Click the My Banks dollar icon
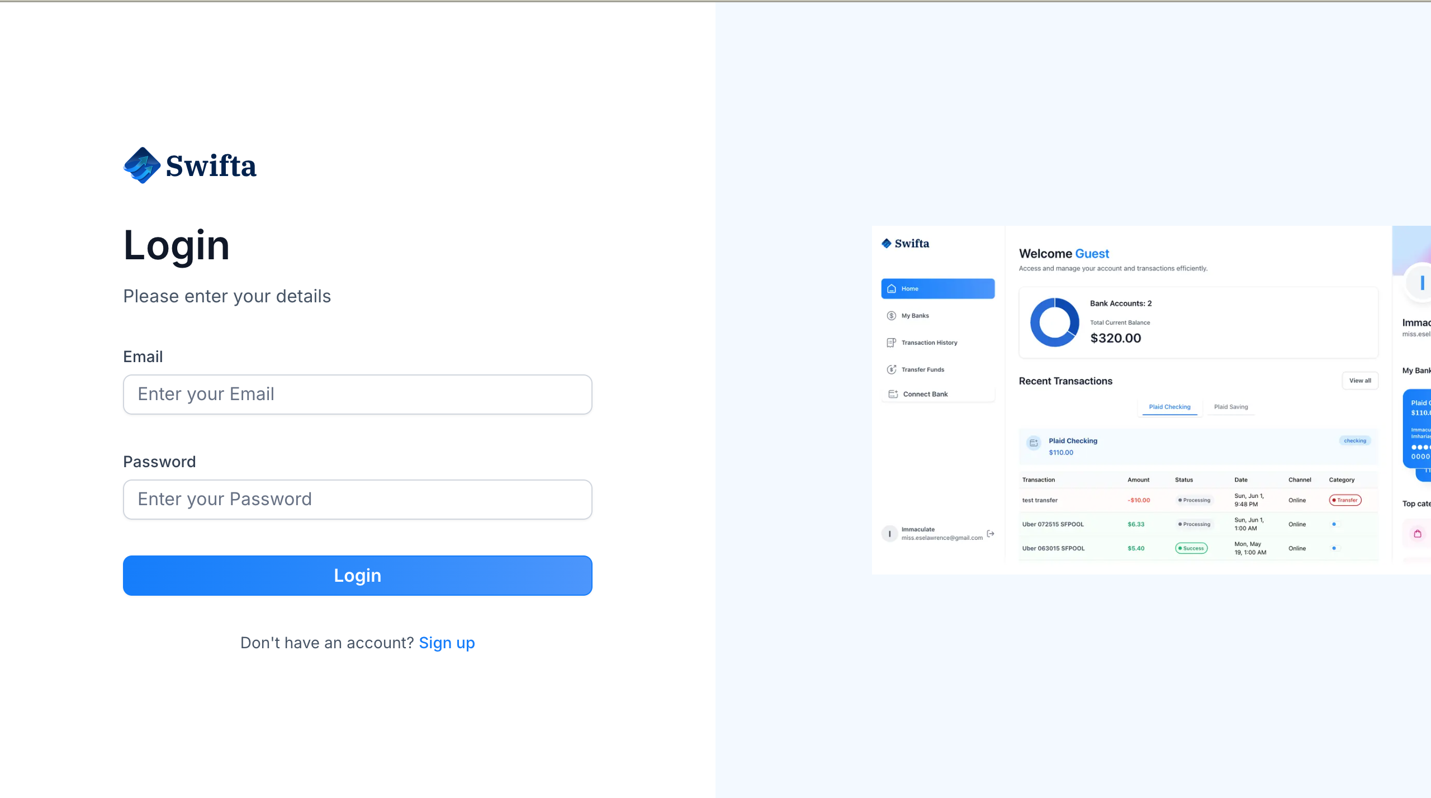This screenshot has height=798, width=1431. coord(892,316)
